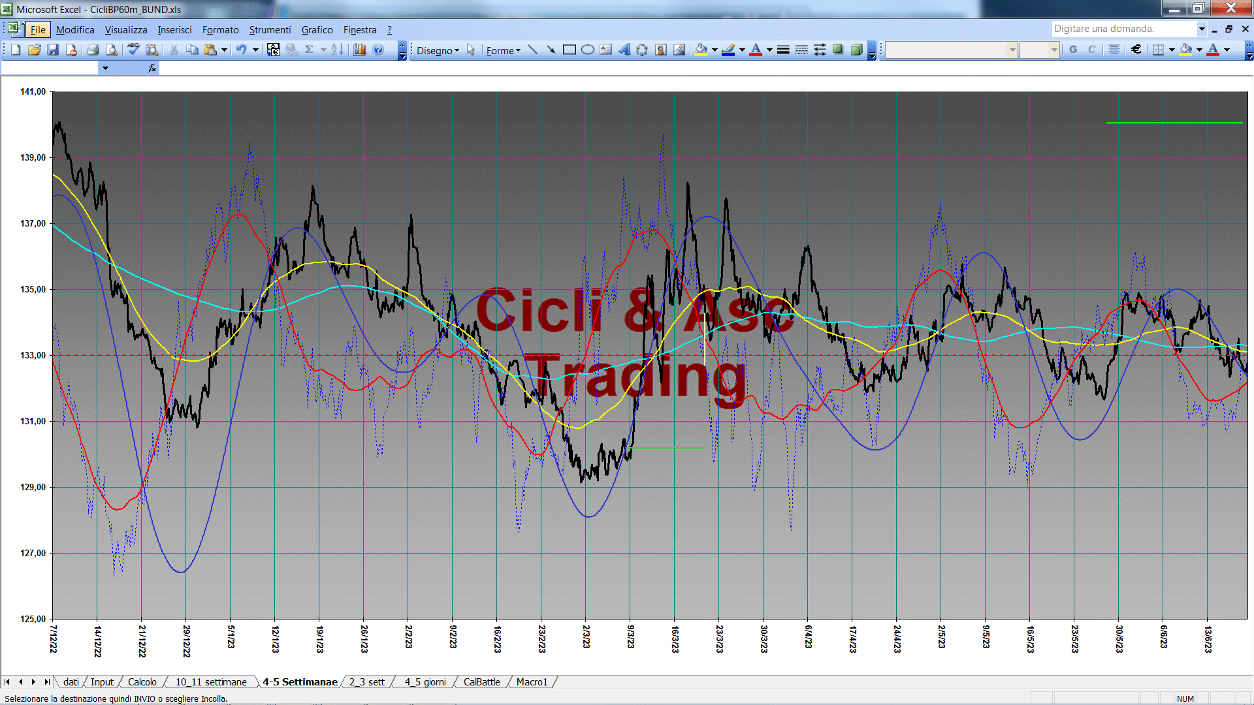
Task: Open the File menu
Action: pyautogui.click(x=38, y=29)
